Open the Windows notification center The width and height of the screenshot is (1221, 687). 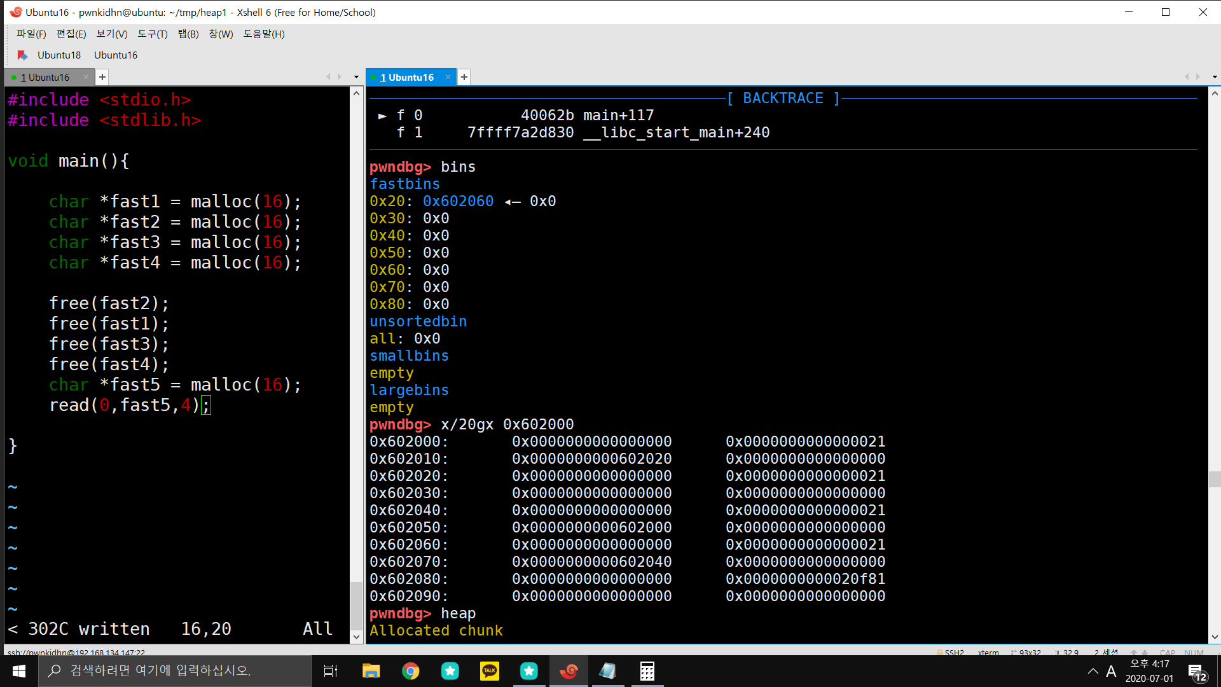1197,671
